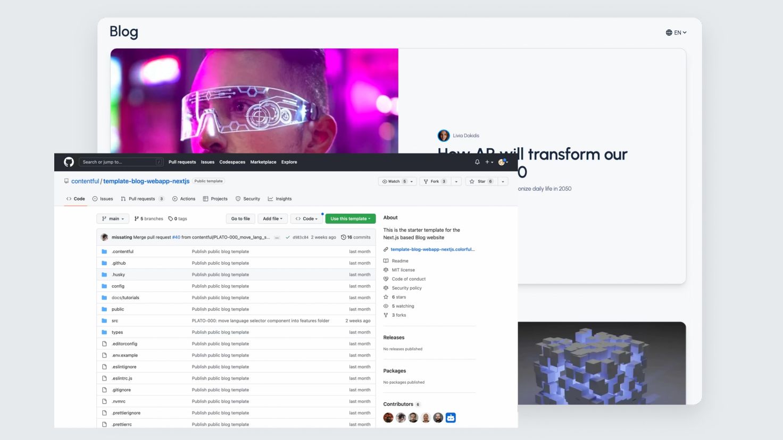Switch to the Insights tab

coord(280,199)
